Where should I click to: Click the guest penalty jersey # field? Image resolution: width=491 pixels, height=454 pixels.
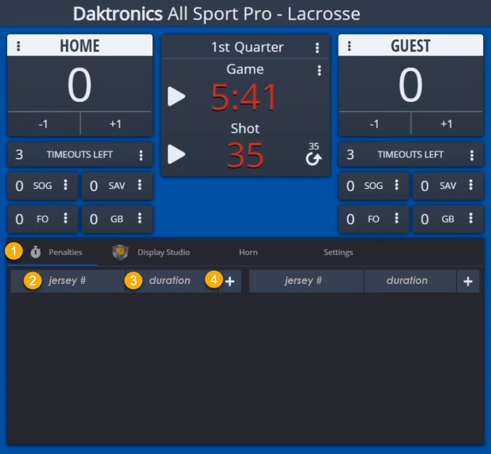pyautogui.click(x=307, y=281)
